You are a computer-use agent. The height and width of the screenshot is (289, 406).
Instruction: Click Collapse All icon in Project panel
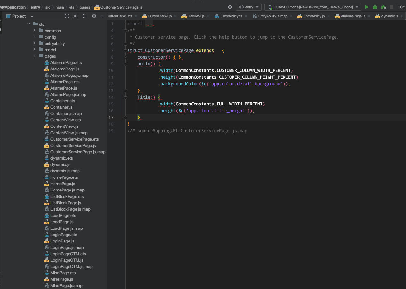pos(84,16)
